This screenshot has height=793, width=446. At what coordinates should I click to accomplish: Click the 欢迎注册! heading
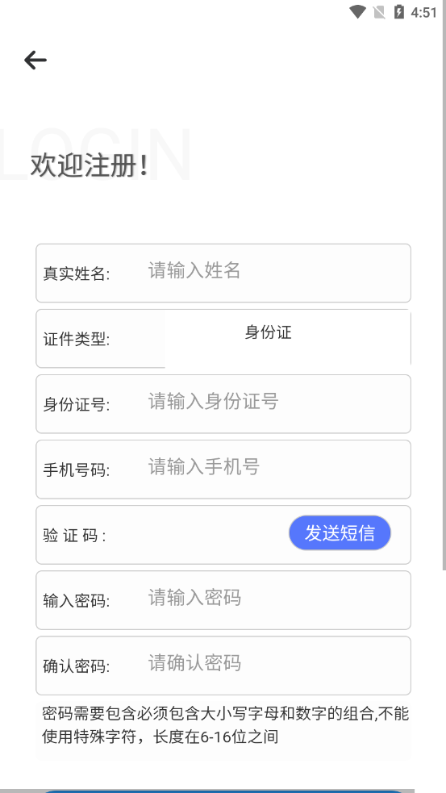click(90, 165)
